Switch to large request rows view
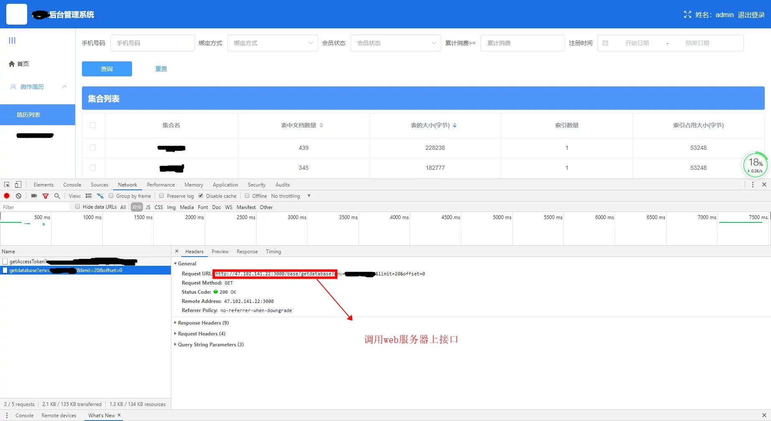 click(x=89, y=196)
